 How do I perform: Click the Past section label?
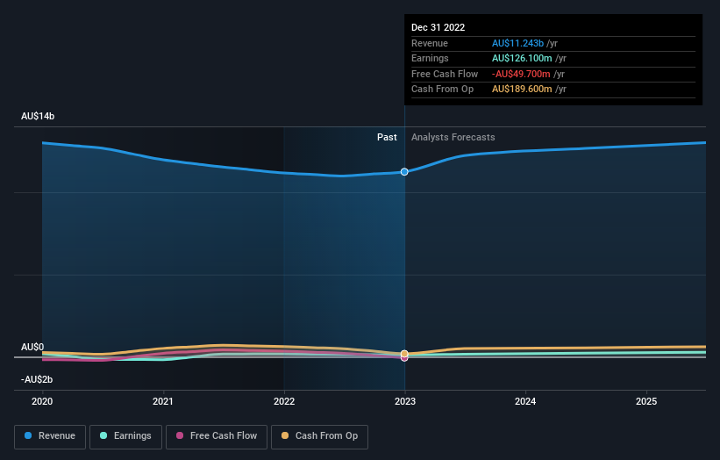[x=387, y=137]
